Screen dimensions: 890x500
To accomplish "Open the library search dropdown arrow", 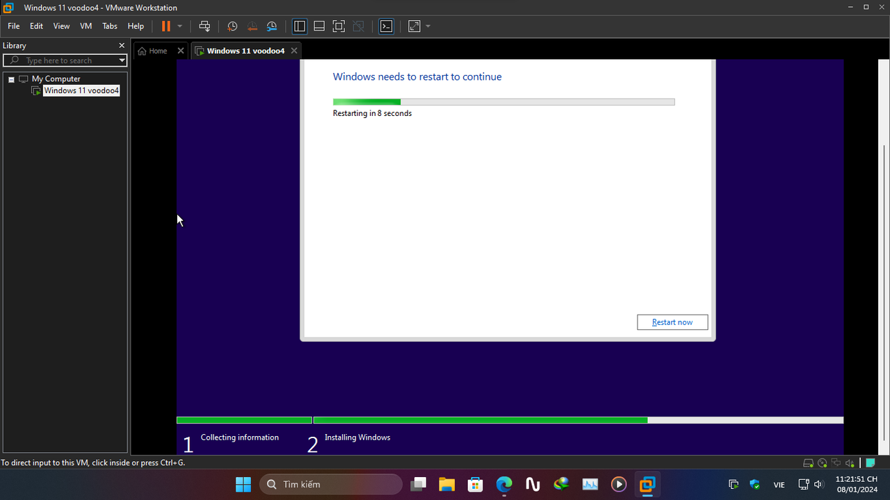I will (x=122, y=60).
